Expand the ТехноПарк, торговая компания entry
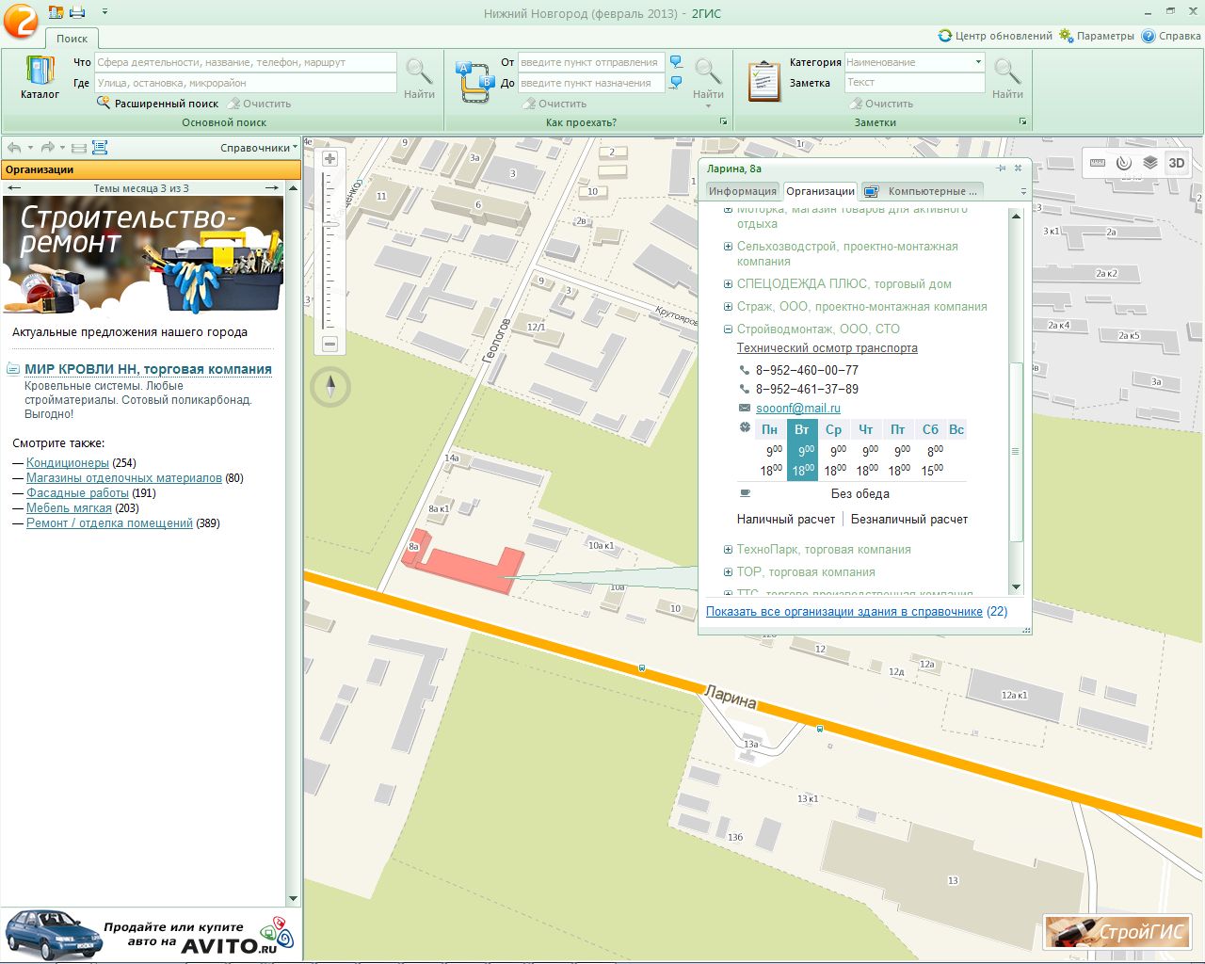This screenshot has height=964, width=1205. [728, 550]
